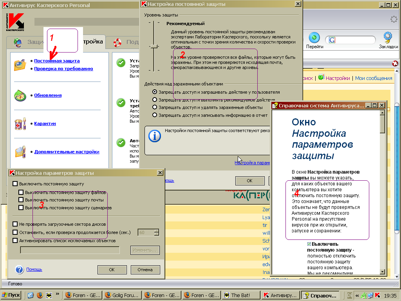Click the Изменить... button
The width and height of the screenshot is (401, 301).
145,250
